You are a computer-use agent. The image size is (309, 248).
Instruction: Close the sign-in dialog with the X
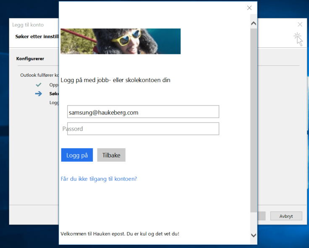pos(249,8)
